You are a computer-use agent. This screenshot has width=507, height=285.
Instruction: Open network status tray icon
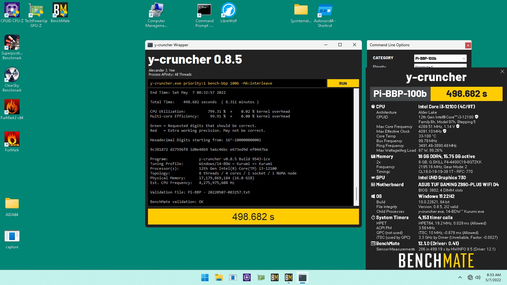click(x=470, y=277)
